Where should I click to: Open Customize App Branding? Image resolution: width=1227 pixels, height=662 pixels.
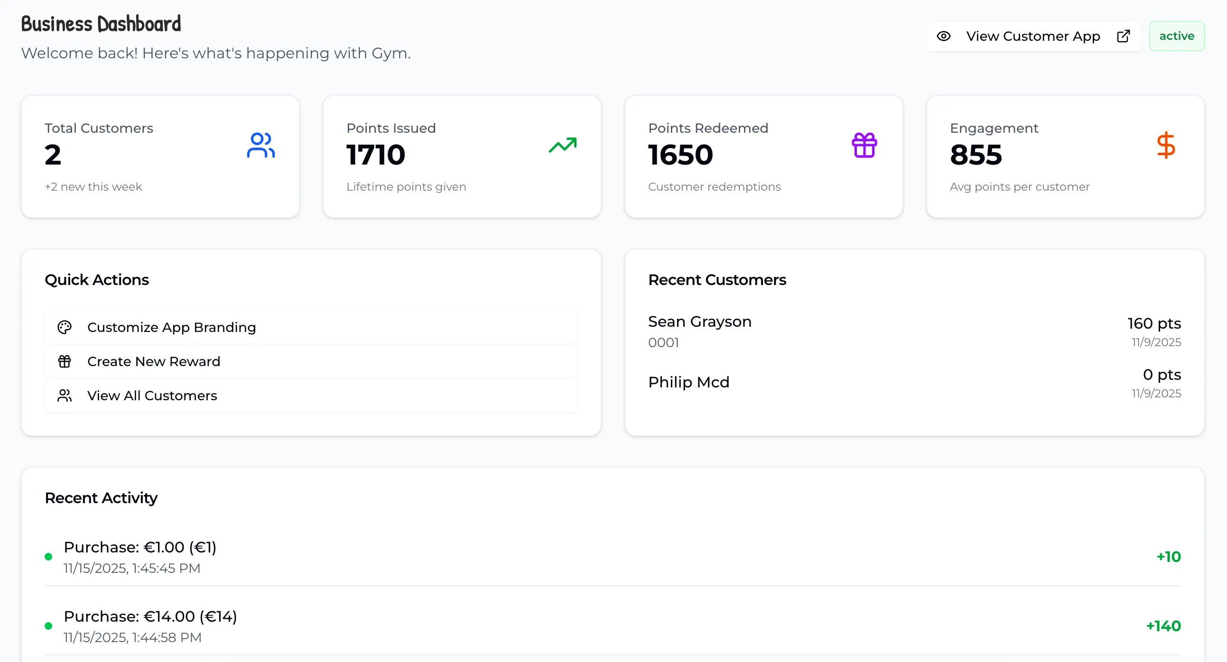pyautogui.click(x=311, y=327)
